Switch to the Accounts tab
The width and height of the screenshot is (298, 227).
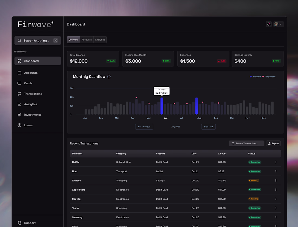(87, 40)
